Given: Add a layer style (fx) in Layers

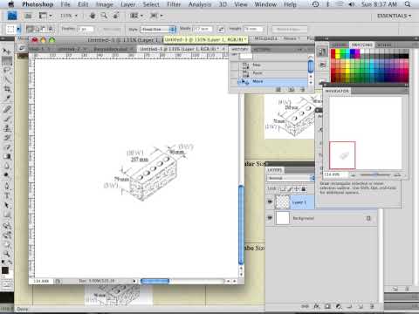Looking at the screenshot, I should pyautogui.click(x=316, y=306).
